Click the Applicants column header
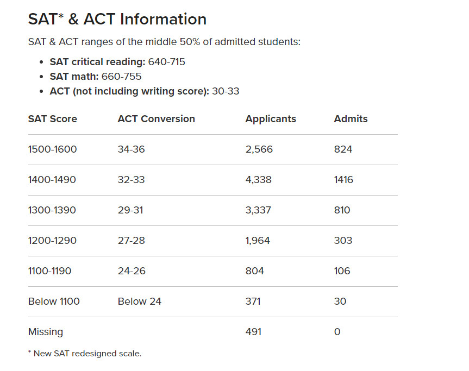The height and width of the screenshot is (371, 469). pyautogui.click(x=271, y=119)
